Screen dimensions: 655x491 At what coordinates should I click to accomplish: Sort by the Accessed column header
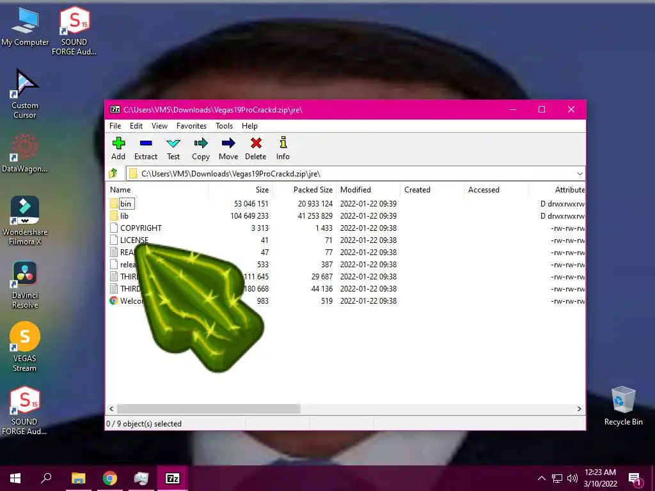click(x=496, y=189)
